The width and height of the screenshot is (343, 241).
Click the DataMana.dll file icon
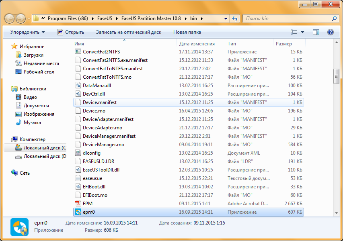click(x=78, y=86)
